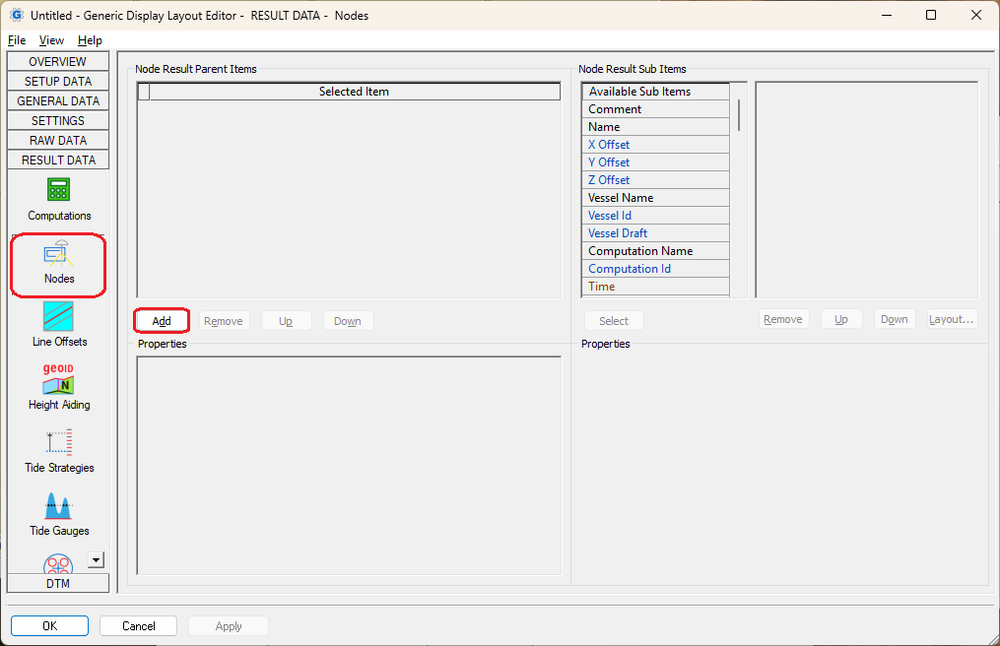Click Remove under the sub items list

(x=783, y=319)
